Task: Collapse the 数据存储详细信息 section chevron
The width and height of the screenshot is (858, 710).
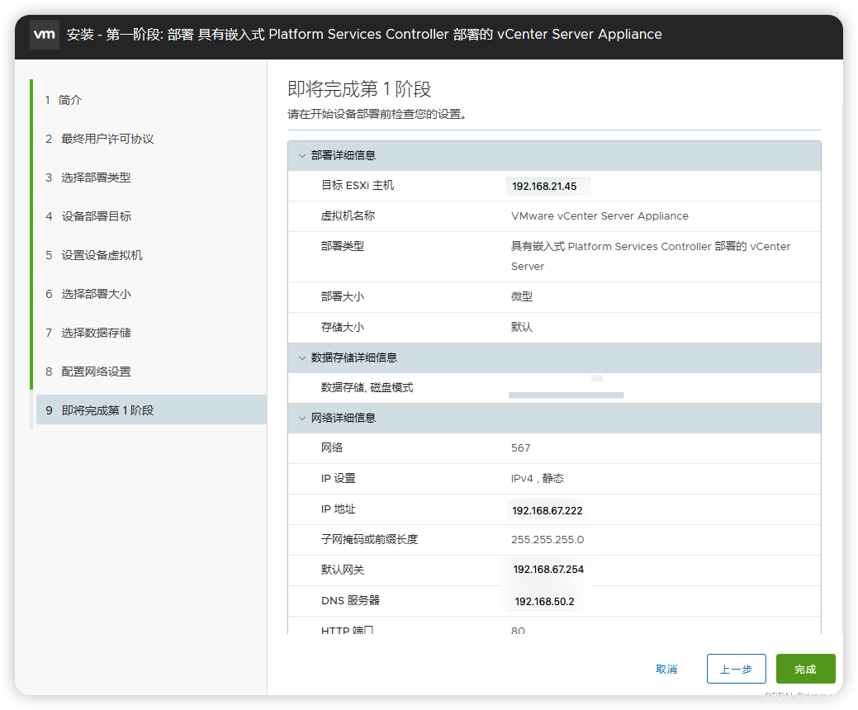Action: click(302, 358)
